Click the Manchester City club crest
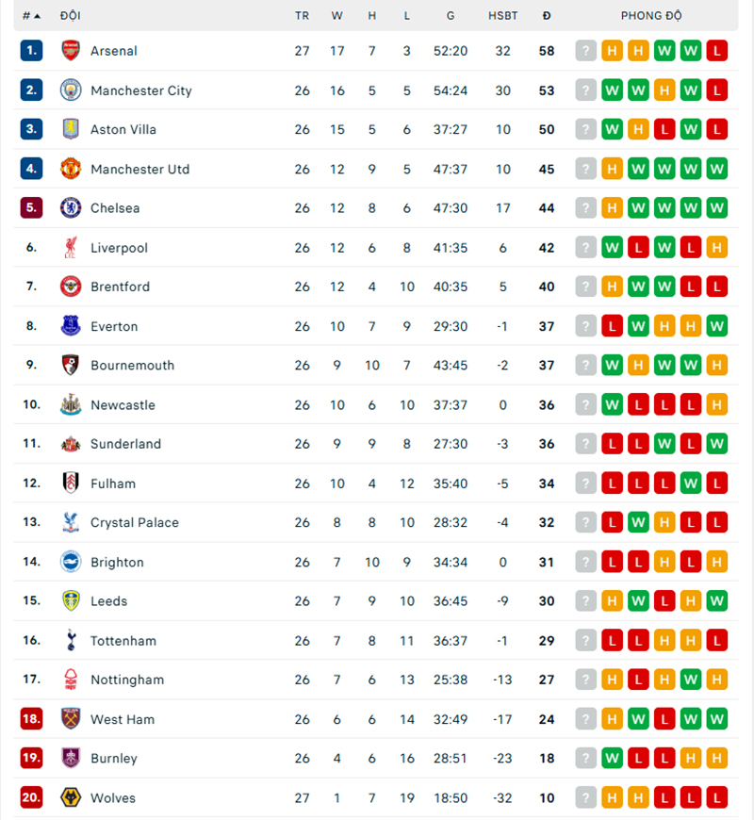This screenshot has height=820, width=754. [71, 90]
